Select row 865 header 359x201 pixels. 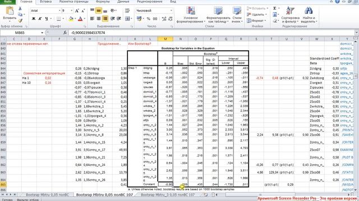click(x=3, y=184)
